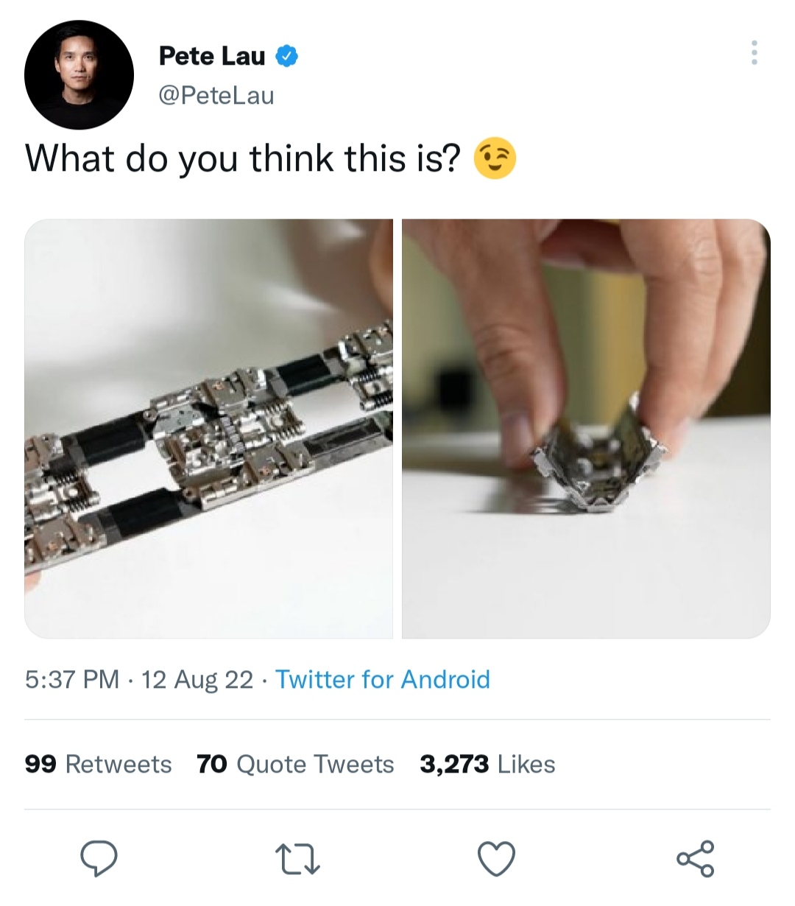The width and height of the screenshot is (795, 906).
Task: Click the tweet text "What do you think this is?"
Action: [243, 159]
